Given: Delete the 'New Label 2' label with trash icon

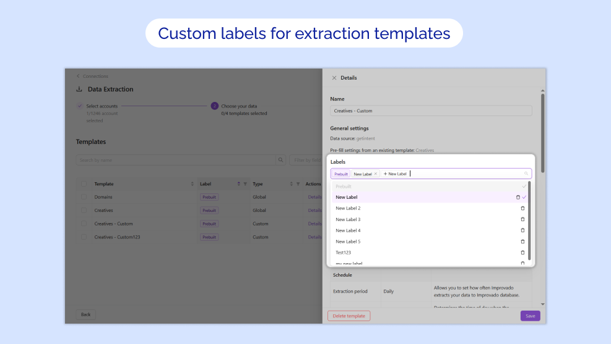Looking at the screenshot, I should (522, 208).
